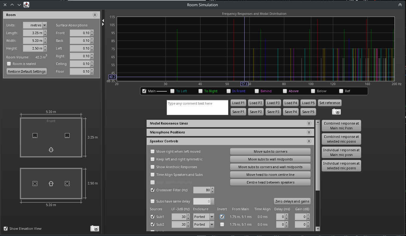
Task: Check the Sub2 Invert checkbox
Action: click(x=222, y=224)
